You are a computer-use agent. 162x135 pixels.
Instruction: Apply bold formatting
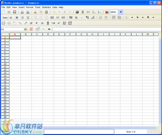pos(17,18)
